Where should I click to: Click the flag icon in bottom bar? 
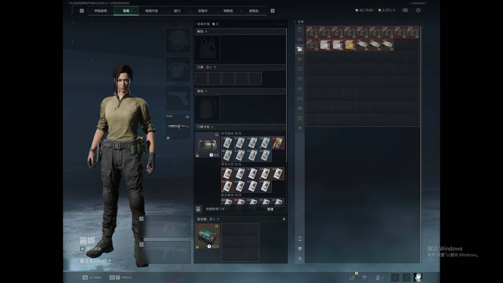(x=364, y=277)
